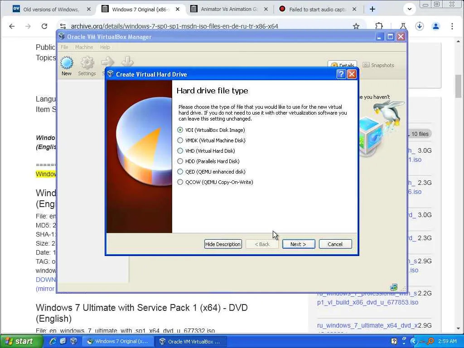Switch to Windows 7 Original taskbar button
This screenshot has width=464, height=348.
point(117,342)
